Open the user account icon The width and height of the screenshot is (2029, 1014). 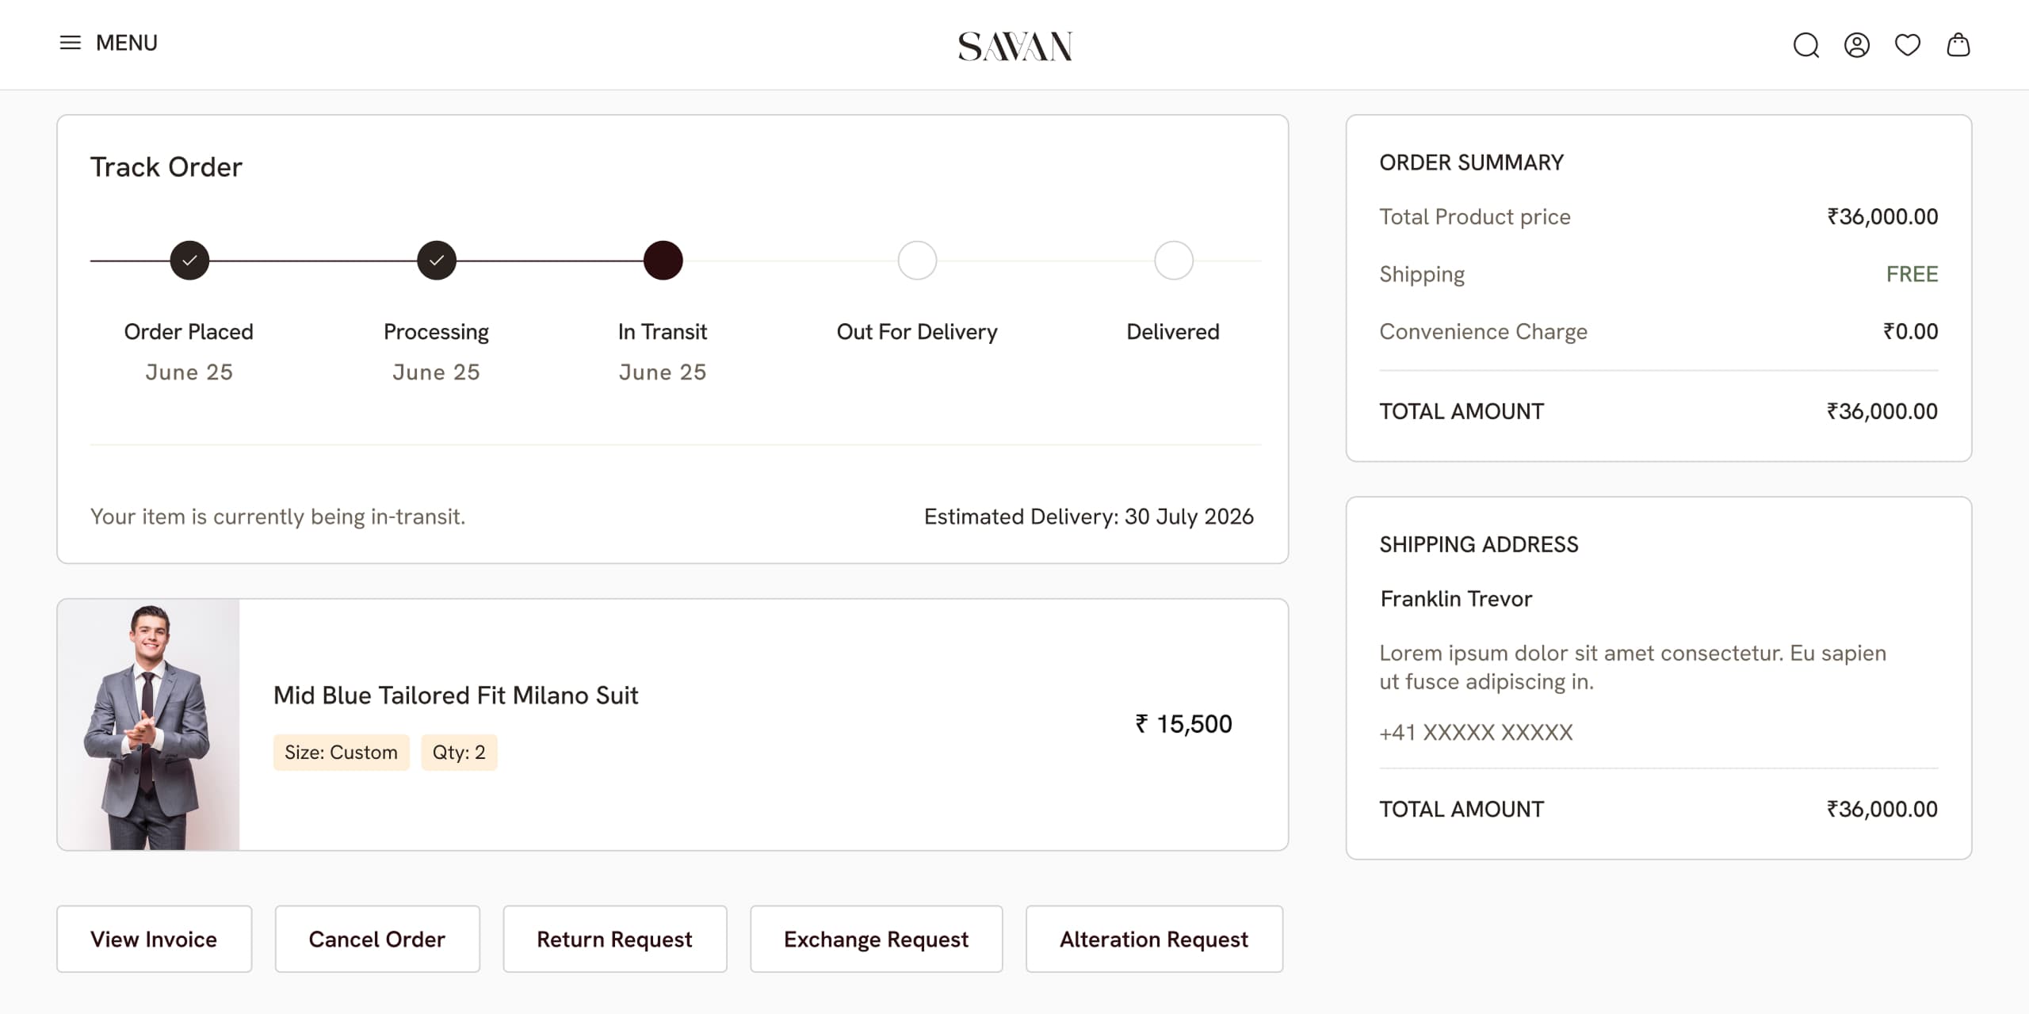click(x=1857, y=45)
